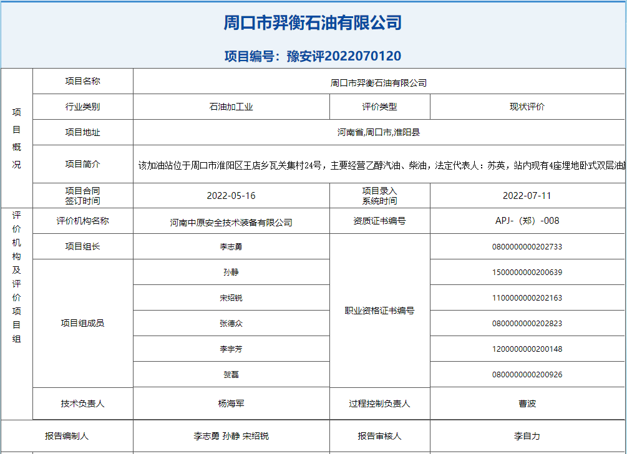
Task: Click the 评价类型 label cell
Action: (x=379, y=107)
